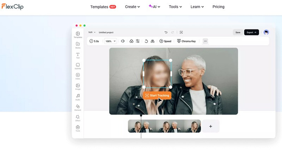282x158 pixels.
Task: Open the Effect sidebar panel
Action: [78, 118]
